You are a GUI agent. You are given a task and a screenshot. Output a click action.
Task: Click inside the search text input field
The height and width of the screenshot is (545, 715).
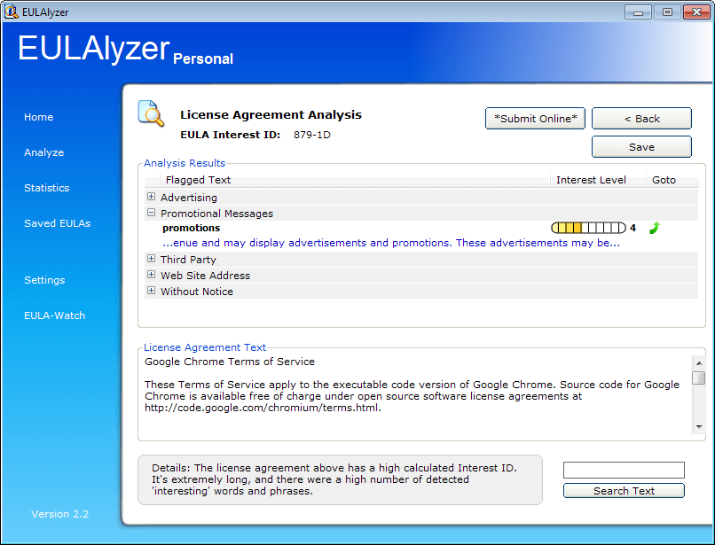click(624, 470)
